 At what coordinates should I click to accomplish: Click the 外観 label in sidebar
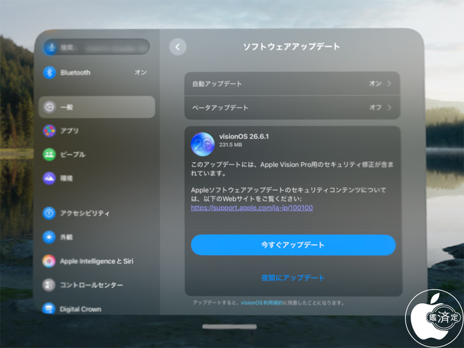coord(66,237)
